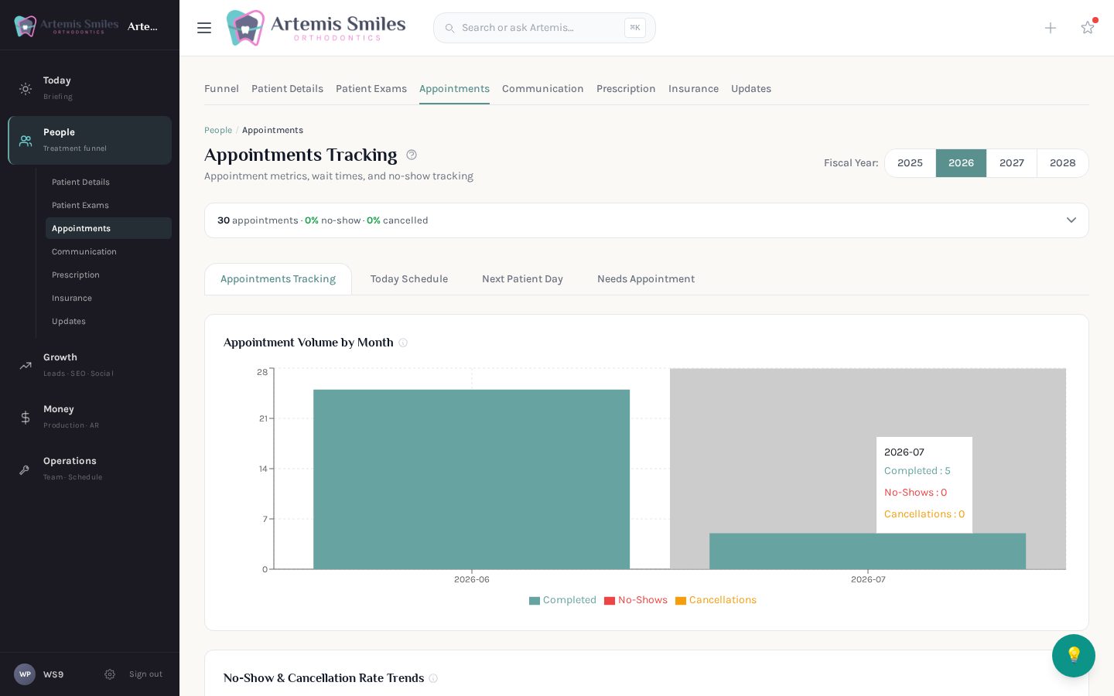Toggle the Completed legend series

tap(562, 600)
